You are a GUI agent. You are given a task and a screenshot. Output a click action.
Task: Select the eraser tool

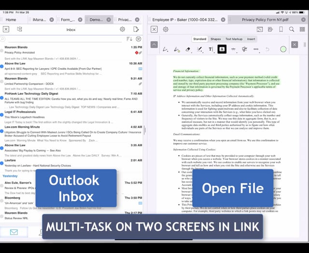point(188,49)
